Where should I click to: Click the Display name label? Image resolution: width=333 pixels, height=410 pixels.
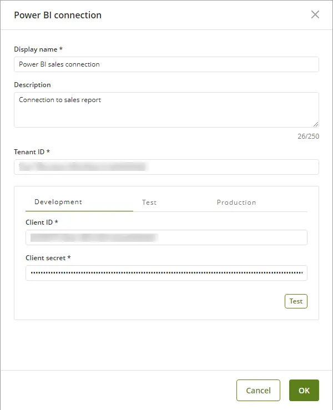pyautogui.click(x=38, y=49)
